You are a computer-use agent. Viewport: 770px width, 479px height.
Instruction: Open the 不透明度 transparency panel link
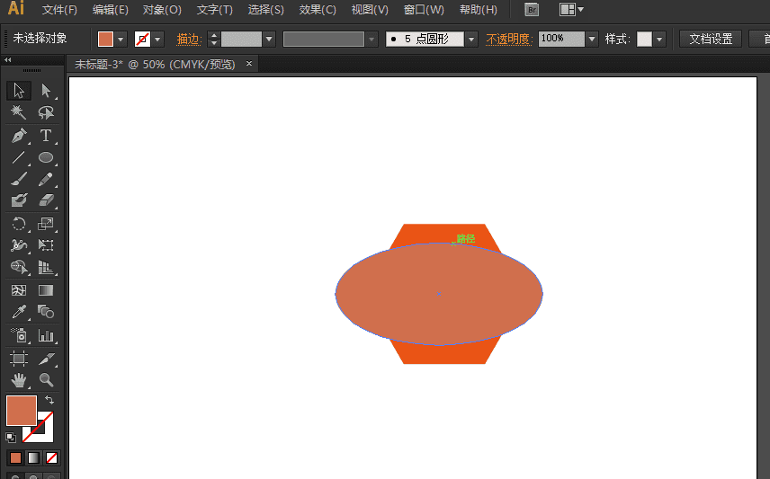coord(509,40)
